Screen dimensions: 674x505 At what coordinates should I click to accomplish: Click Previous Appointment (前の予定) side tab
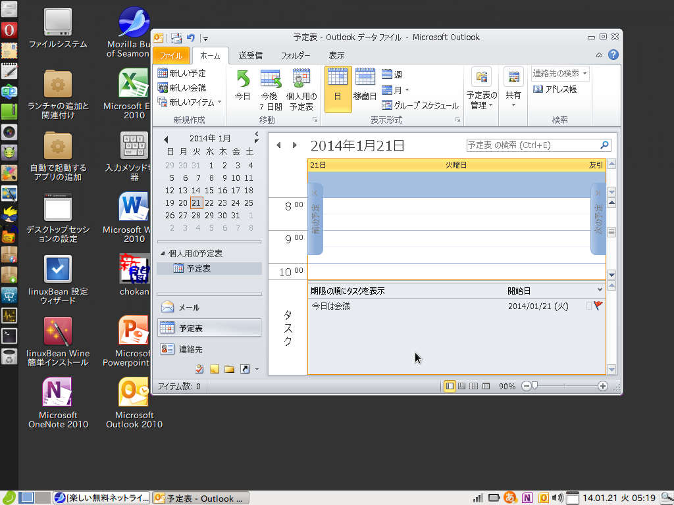tap(315, 220)
